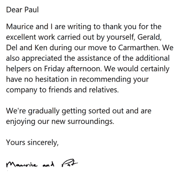Click the handwritten 'Pat' signature
The height and width of the screenshot is (186, 184).
pyautogui.click(x=69, y=164)
